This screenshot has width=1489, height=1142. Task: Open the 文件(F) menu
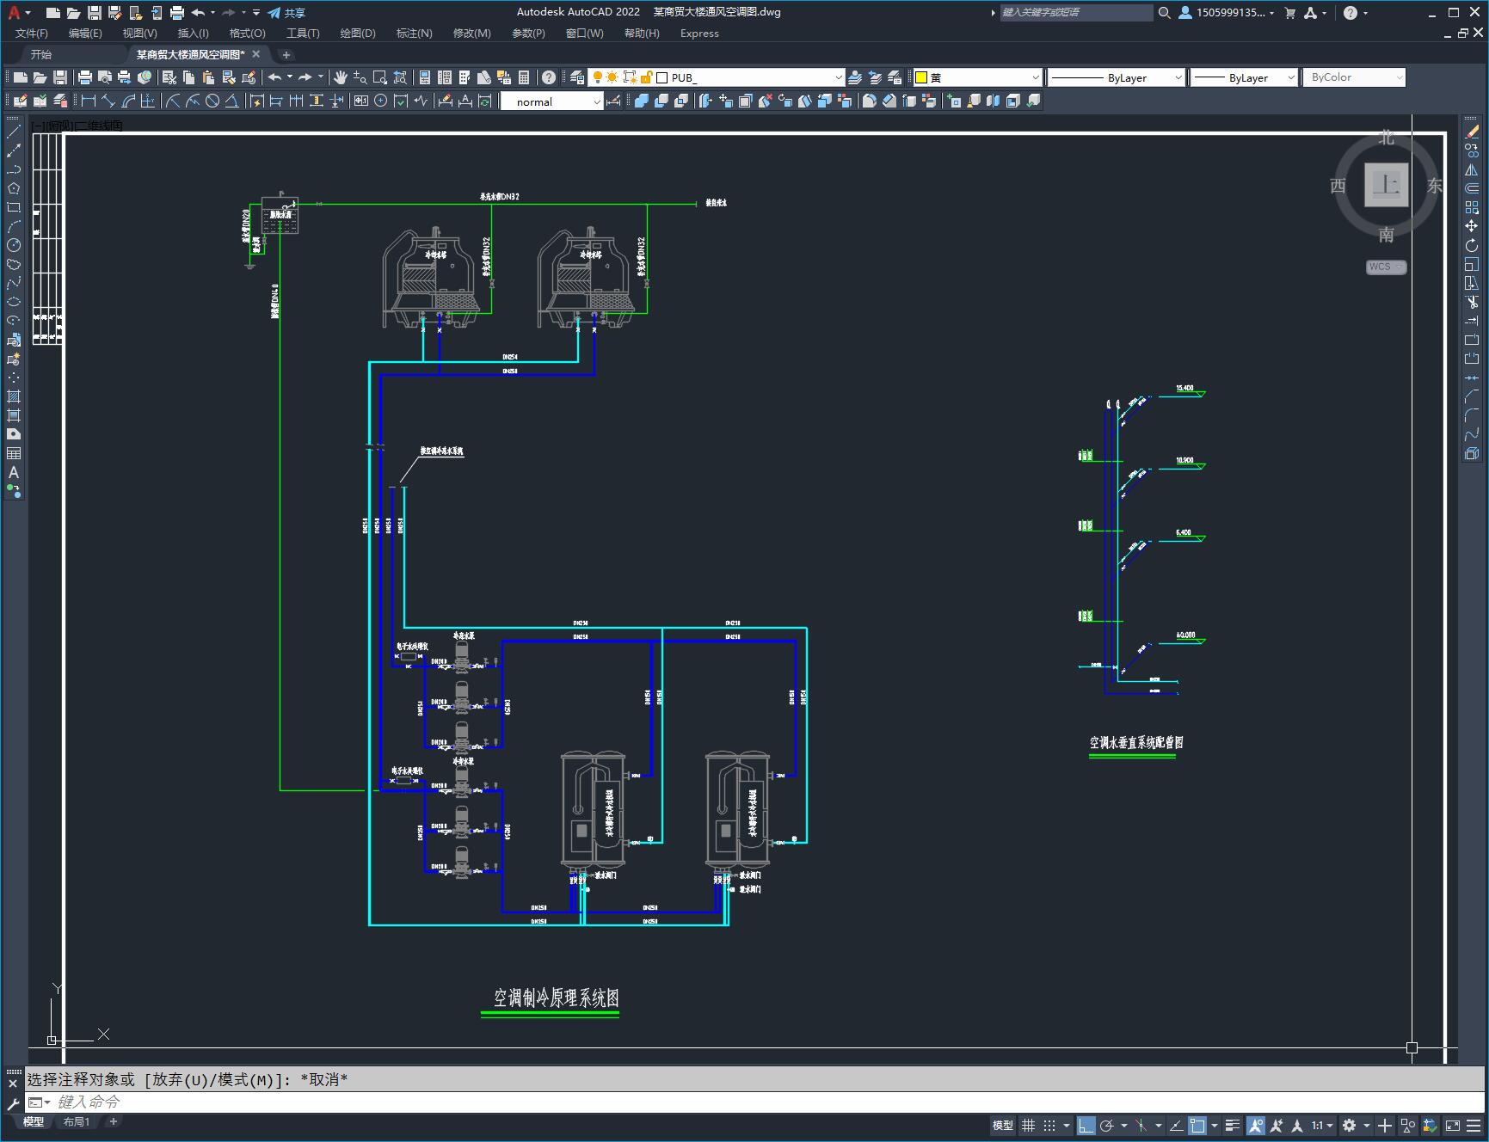coord(32,34)
